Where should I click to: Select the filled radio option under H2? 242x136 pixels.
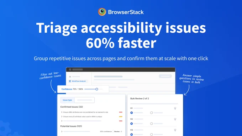[x=131, y=124]
